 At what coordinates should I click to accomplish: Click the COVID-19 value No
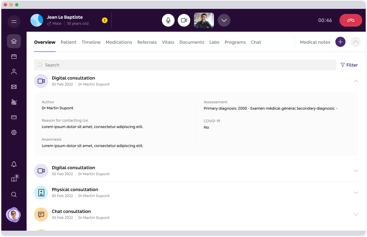coord(206,127)
